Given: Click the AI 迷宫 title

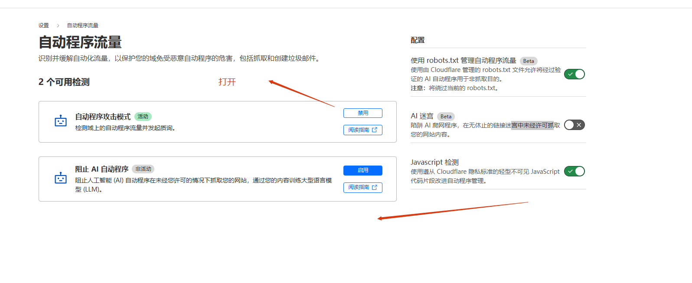Looking at the screenshot, I should [422, 116].
